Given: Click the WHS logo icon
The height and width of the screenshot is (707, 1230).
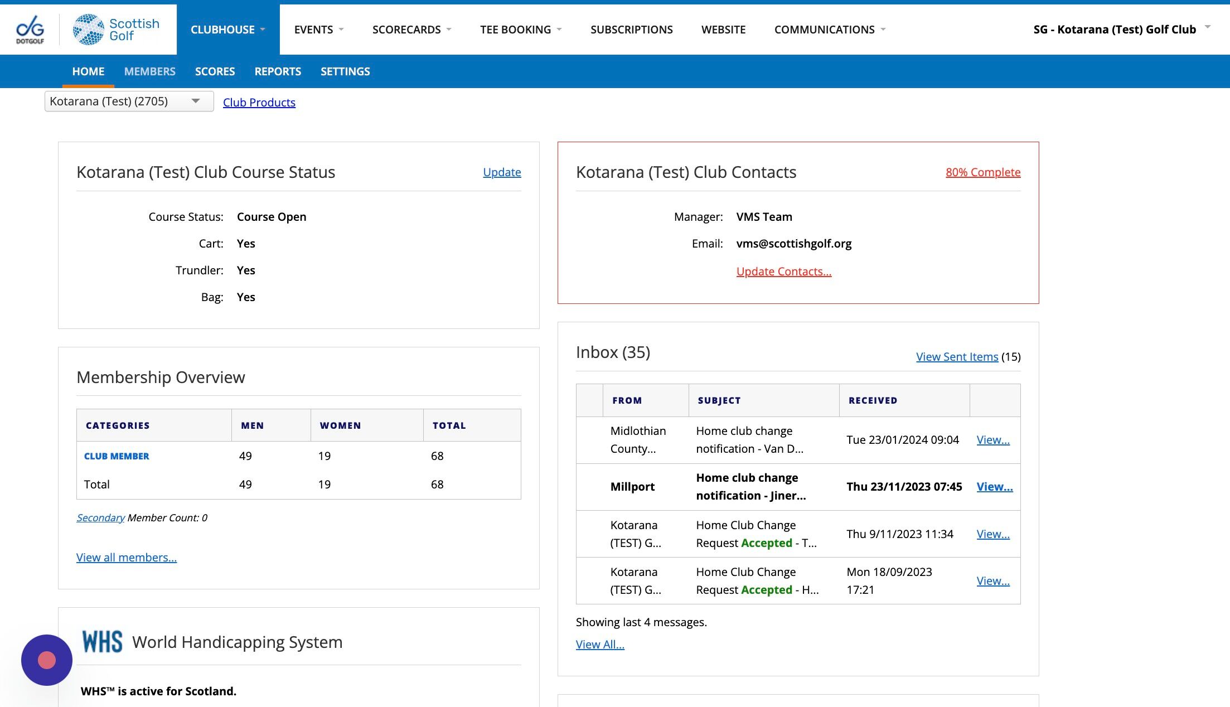Looking at the screenshot, I should 102,642.
